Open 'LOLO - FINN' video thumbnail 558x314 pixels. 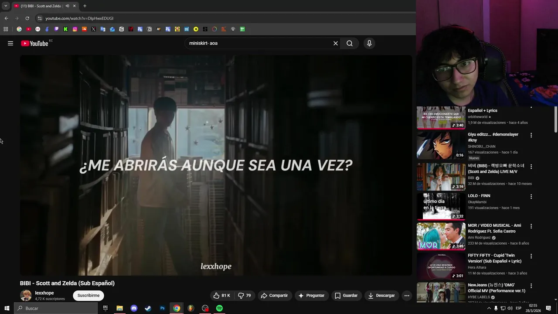pos(441,206)
